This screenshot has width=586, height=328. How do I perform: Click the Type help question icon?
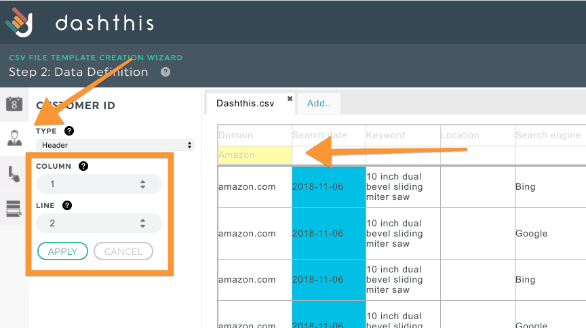click(x=69, y=131)
